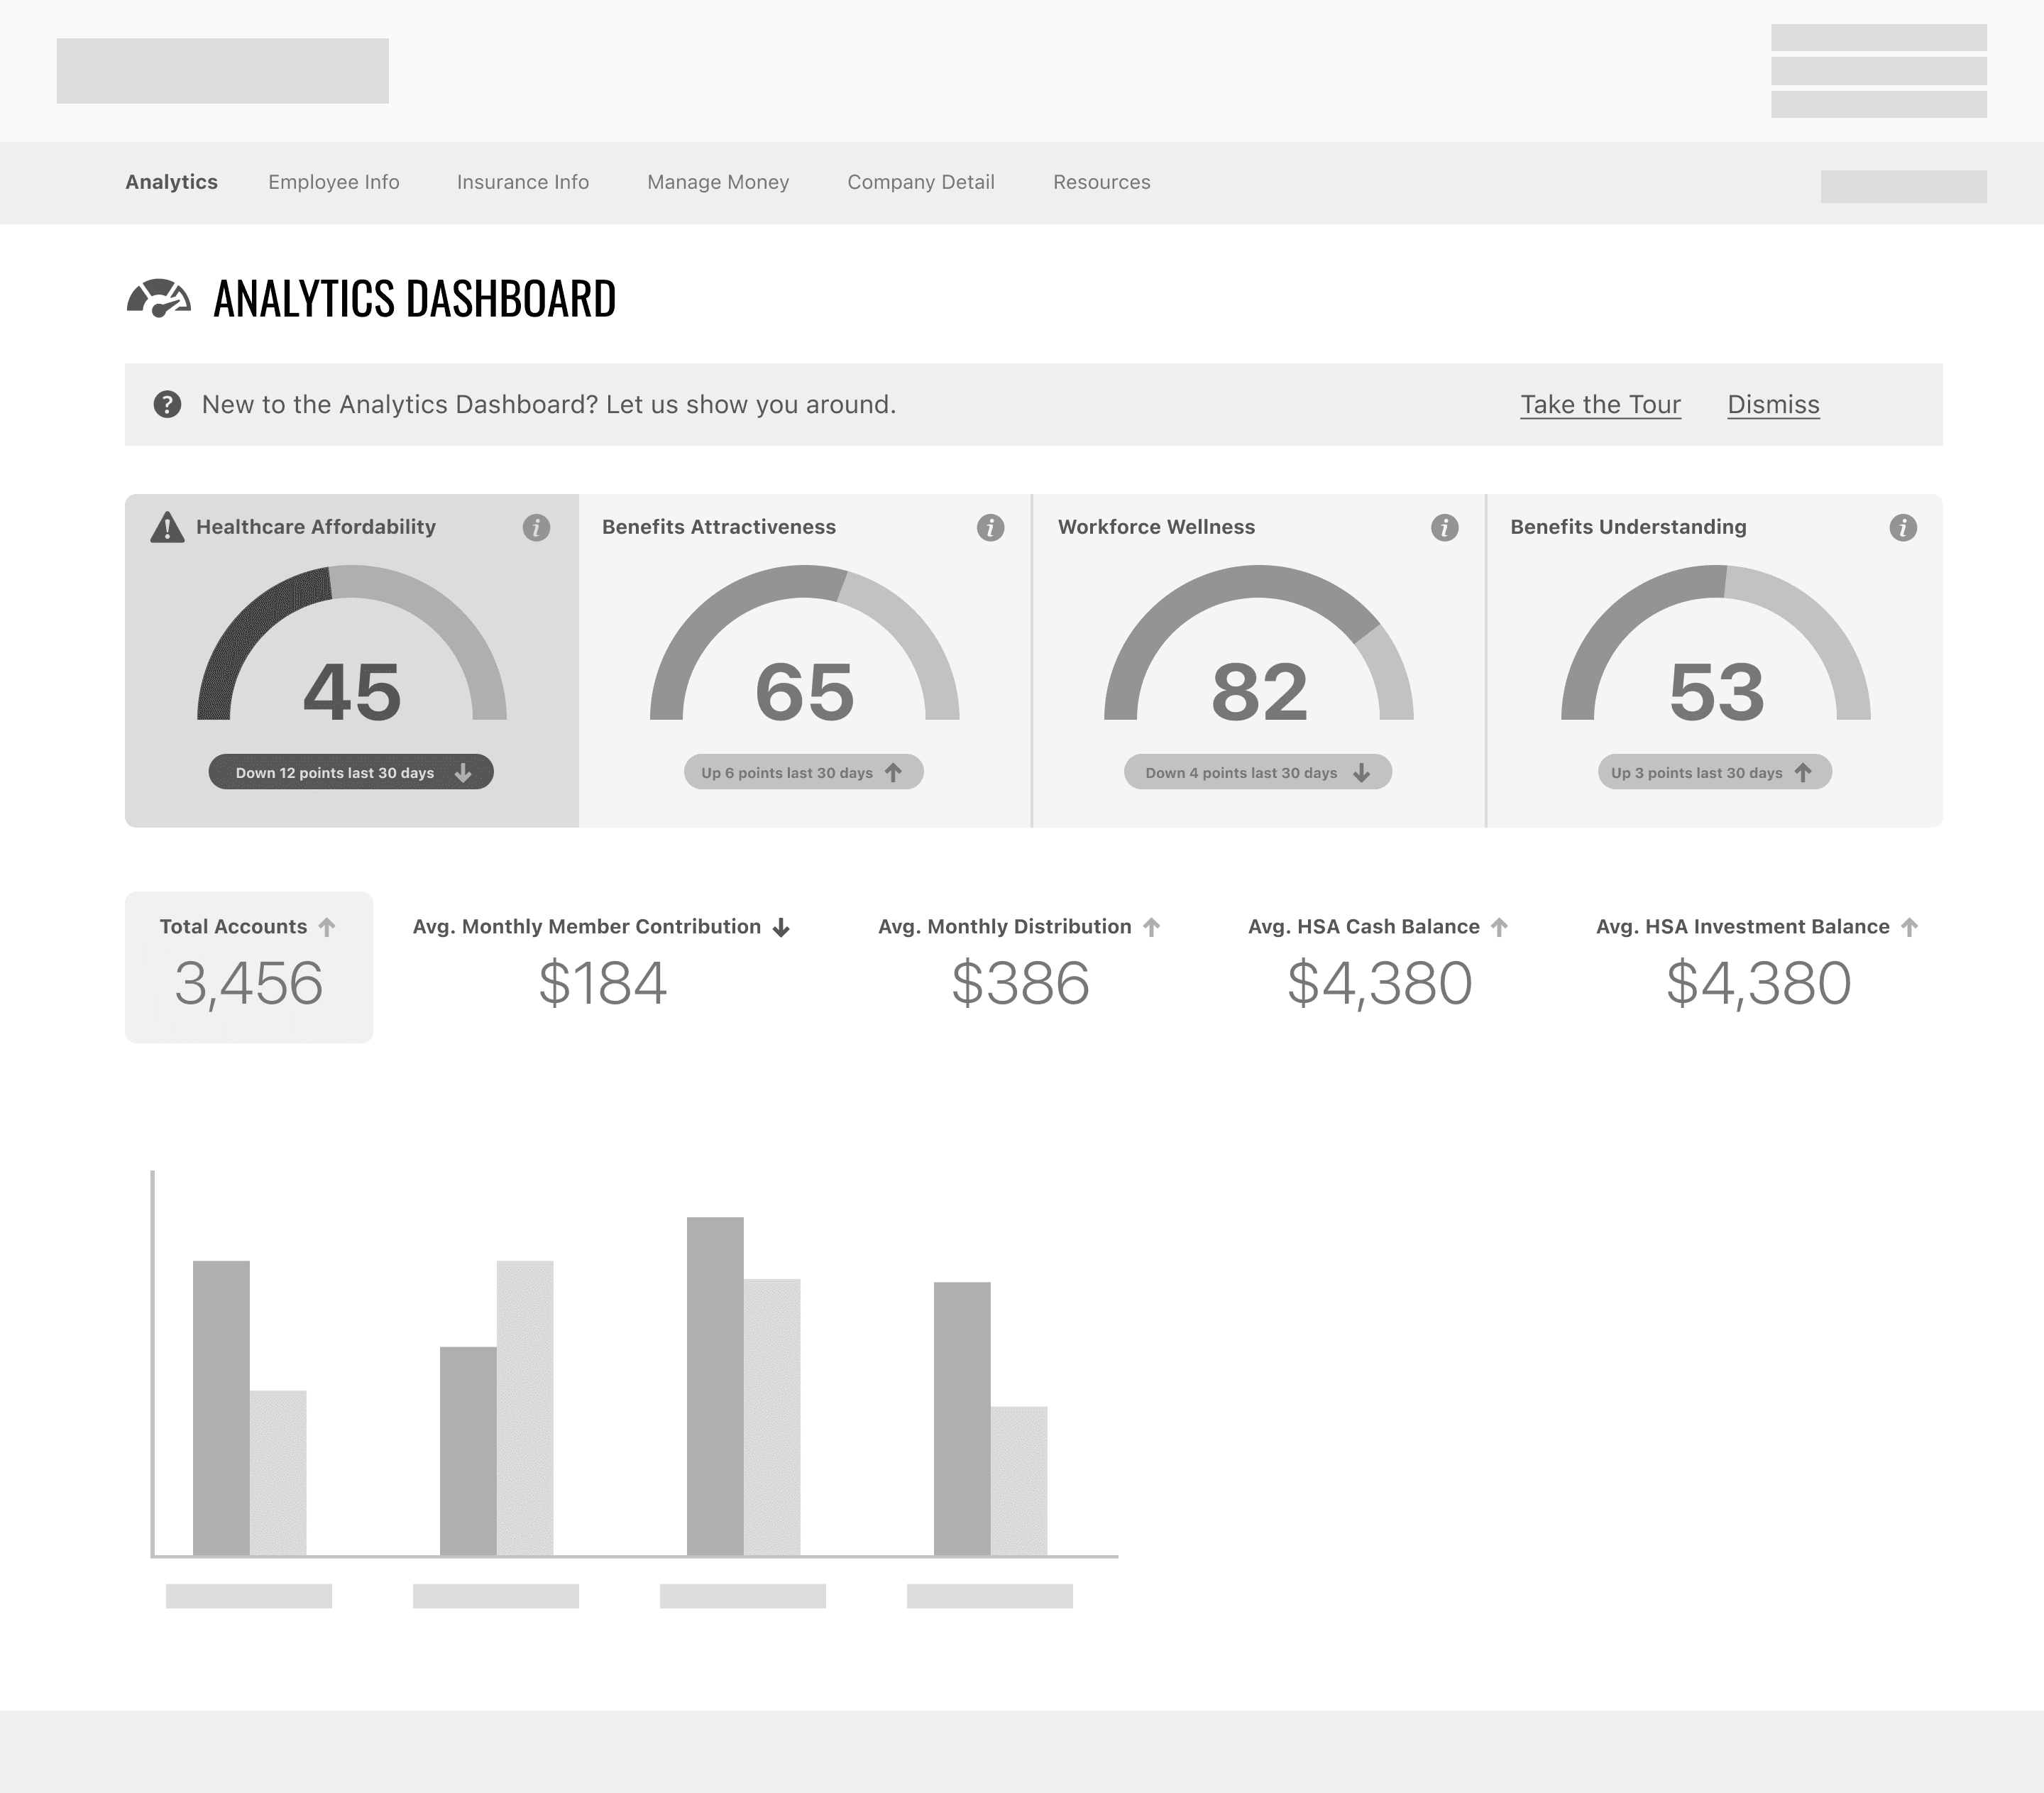Click up arrow in 'Up 3 points' pill
The image size is (2044, 1793).
click(1803, 773)
